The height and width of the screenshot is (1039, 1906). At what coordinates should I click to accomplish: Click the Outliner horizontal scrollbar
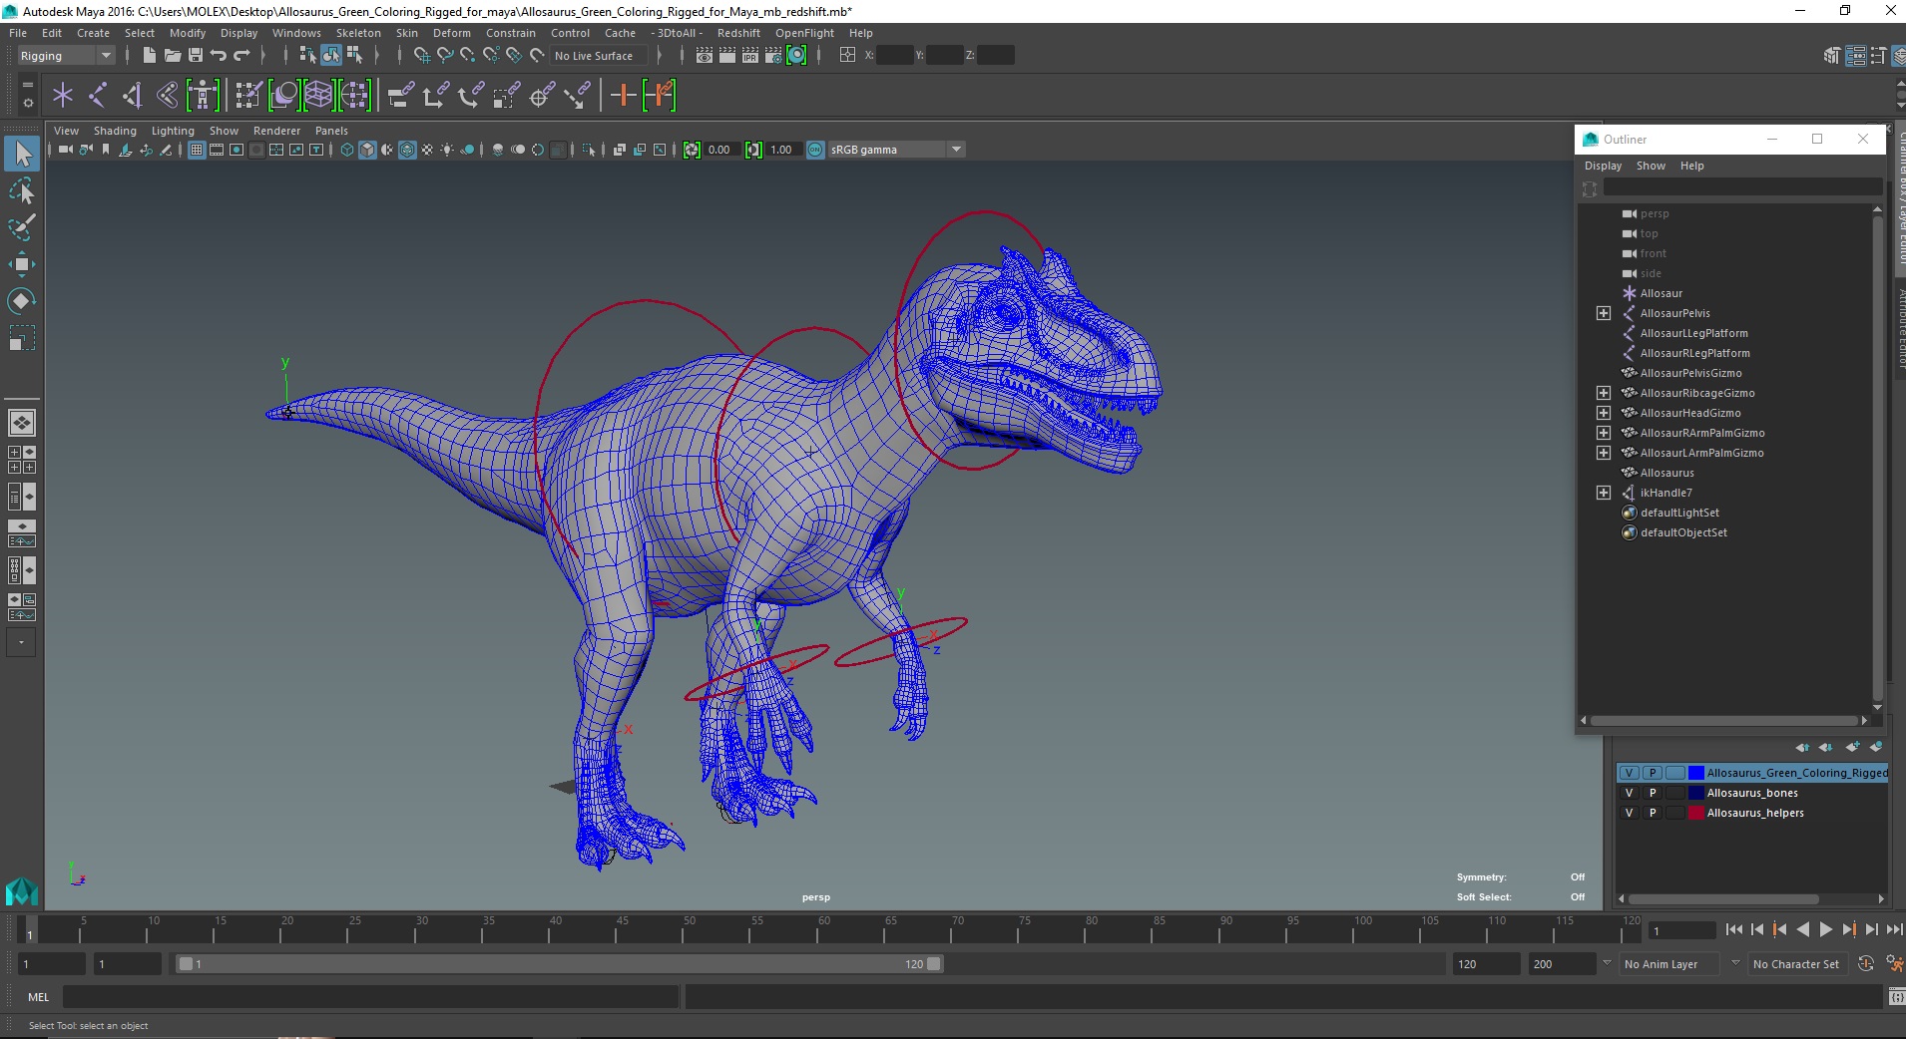pos(1723,720)
